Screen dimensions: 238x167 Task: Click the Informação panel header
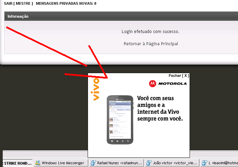click(18, 16)
